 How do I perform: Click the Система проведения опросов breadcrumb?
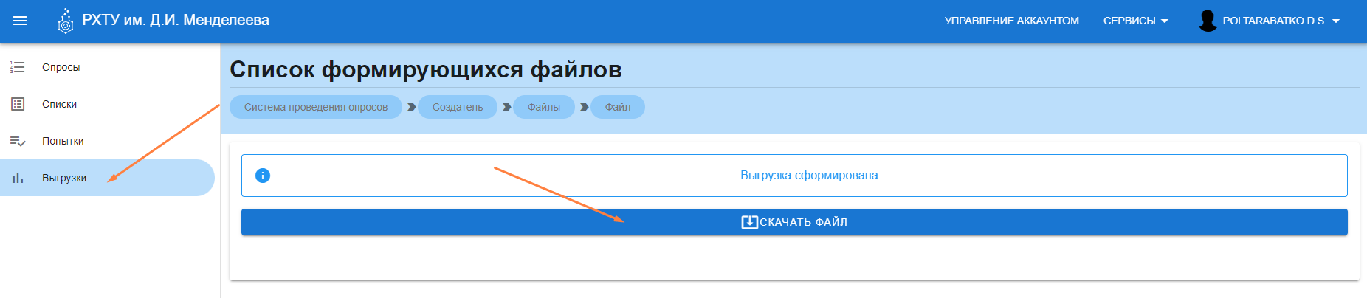pos(315,107)
